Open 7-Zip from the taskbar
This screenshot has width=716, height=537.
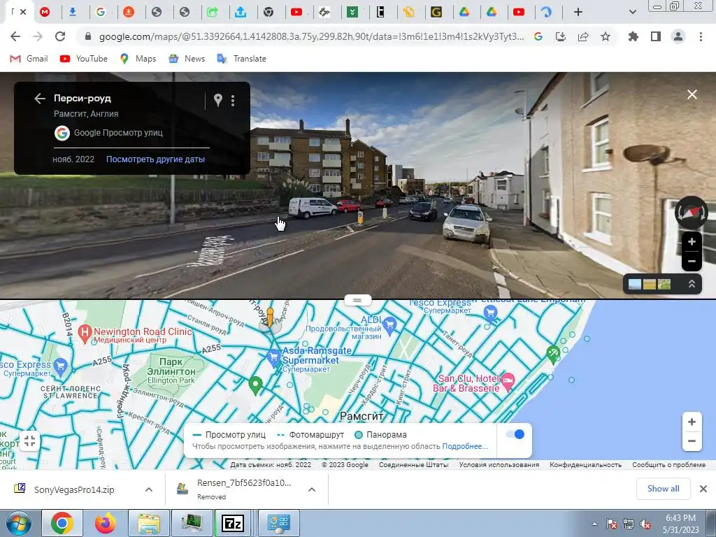click(232, 523)
